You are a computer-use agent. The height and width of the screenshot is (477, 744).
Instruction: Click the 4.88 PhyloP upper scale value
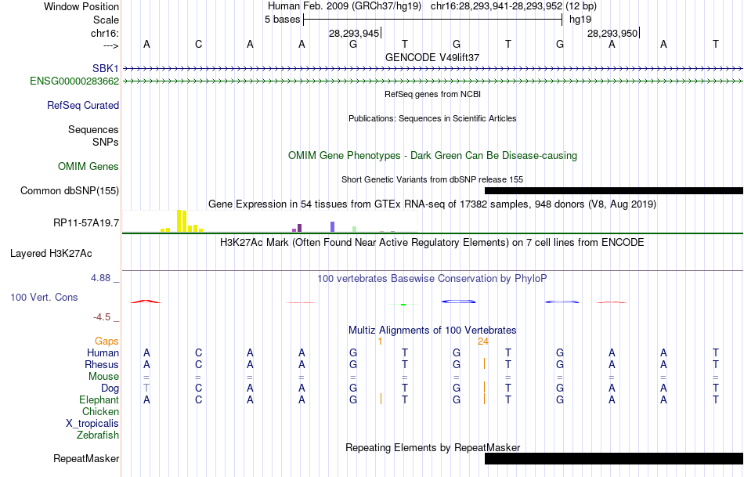pyautogui.click(x=100, y=278)
